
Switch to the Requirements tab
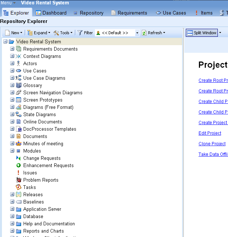(129, 13)
